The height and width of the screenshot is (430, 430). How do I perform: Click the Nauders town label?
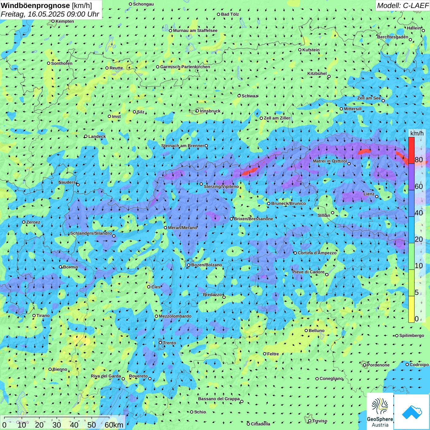(67, 182)
